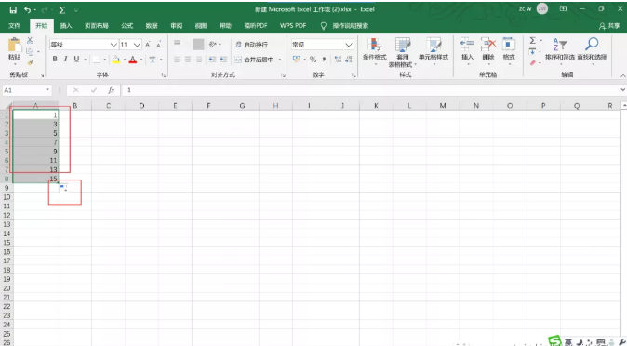
Task: Click the Borders icon in font group
Action: click(97, 60)
